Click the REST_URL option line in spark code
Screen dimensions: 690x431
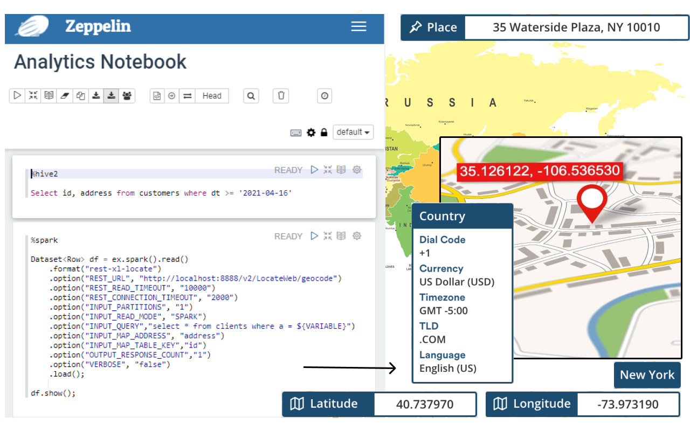tap(196, 279)
